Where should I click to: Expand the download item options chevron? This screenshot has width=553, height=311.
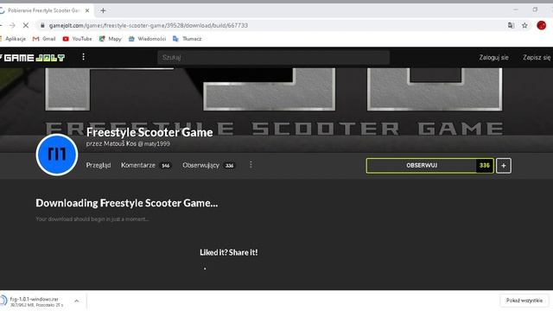tap(77, 301)
